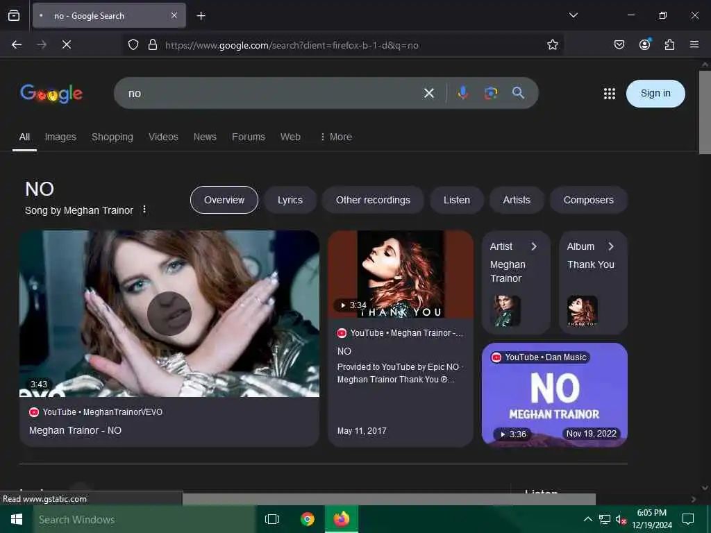Switch to Web results tab
This screenshot has width=711, height=533.
[x=290, y=137]
